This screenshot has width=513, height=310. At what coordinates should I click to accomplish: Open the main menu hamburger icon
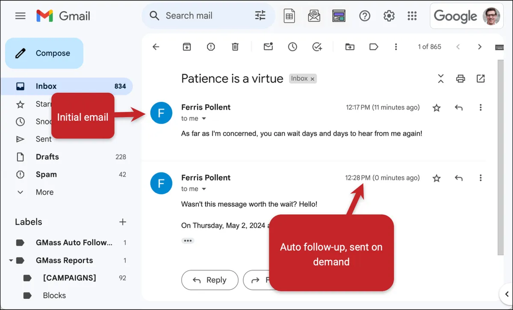[20, 16]
